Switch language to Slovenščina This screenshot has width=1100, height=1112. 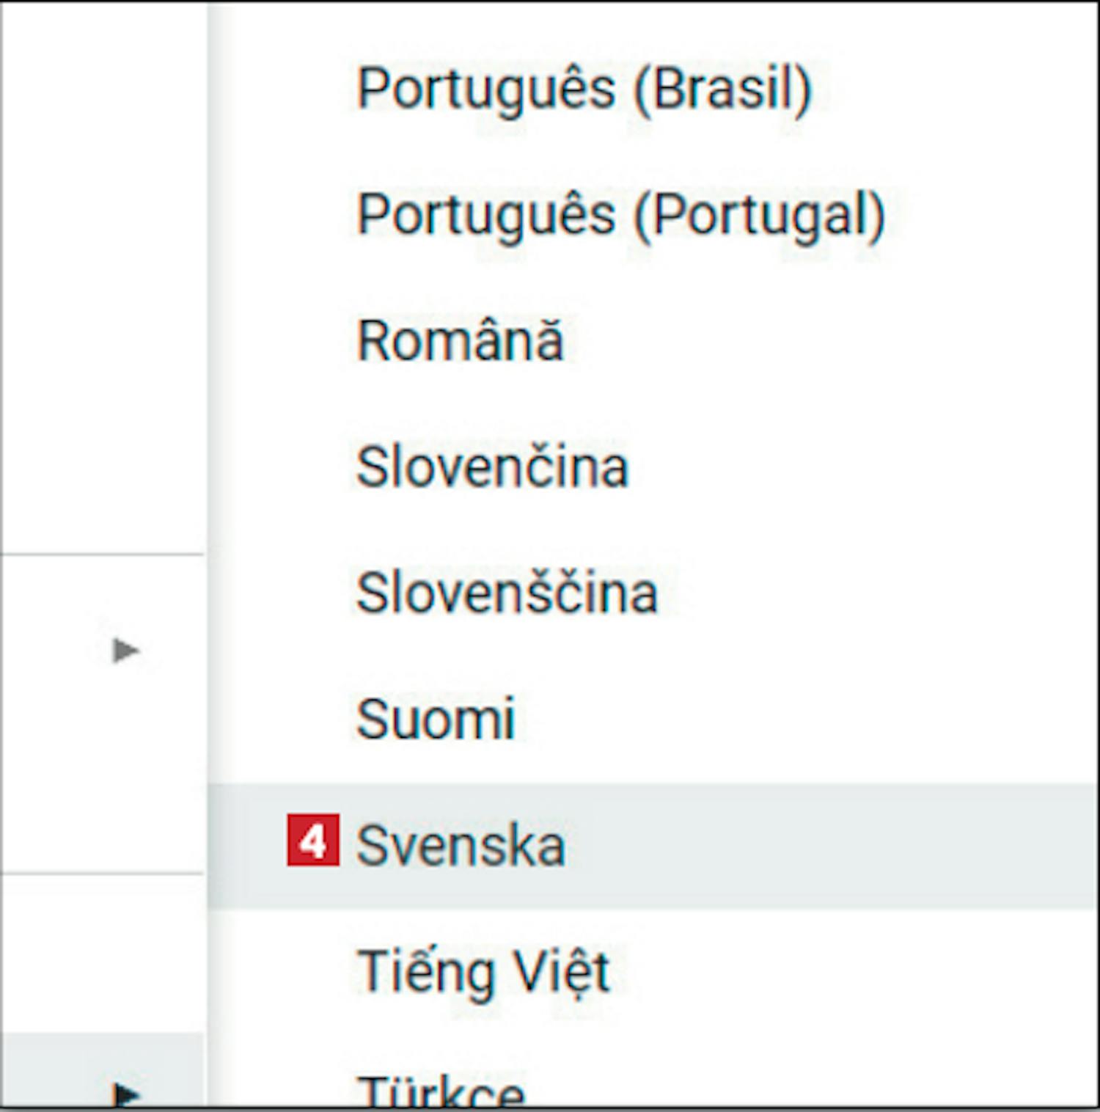tap(507, 593)
